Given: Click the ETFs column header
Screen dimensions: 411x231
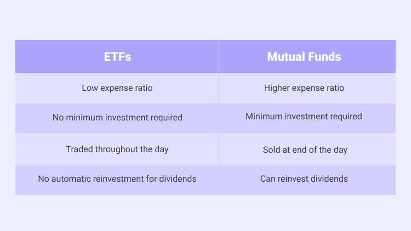Looking at the screenshot, I should [117, 56].
